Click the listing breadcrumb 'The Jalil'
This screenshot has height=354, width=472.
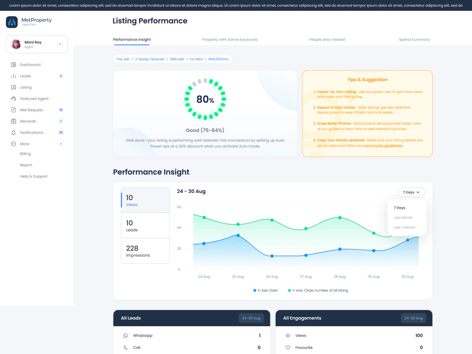pos(123,59)
